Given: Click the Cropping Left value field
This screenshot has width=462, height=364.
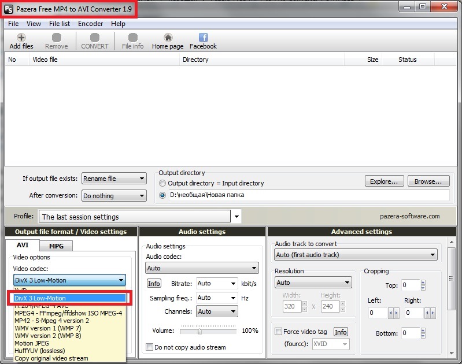Looking at the screenshot, I should pos(378,313).
